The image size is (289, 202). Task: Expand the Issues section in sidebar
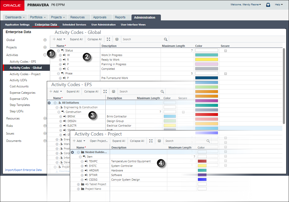point(45,133)
